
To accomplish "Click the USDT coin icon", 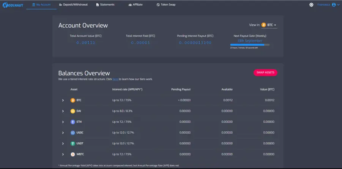I will (x=72, y=144).
